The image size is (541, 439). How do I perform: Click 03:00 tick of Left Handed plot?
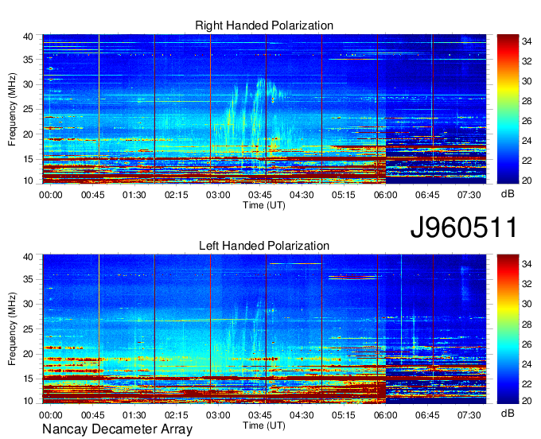218,415
